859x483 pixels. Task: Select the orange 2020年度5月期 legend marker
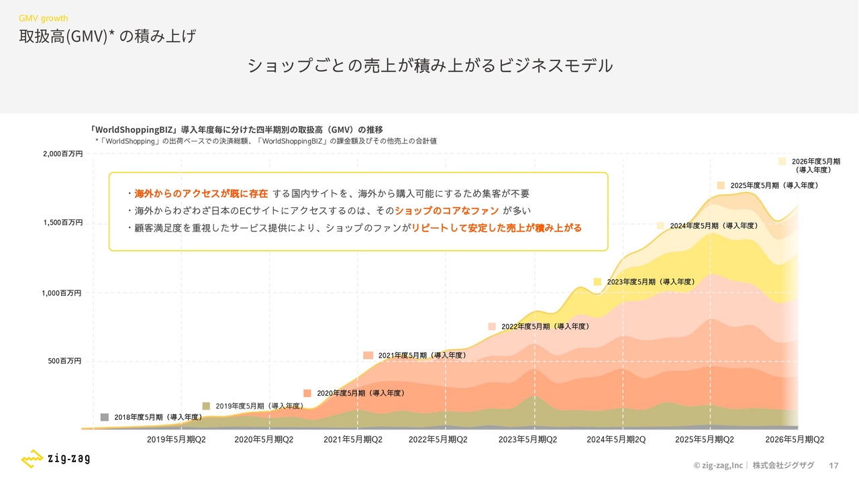click(x=307, y=393)
